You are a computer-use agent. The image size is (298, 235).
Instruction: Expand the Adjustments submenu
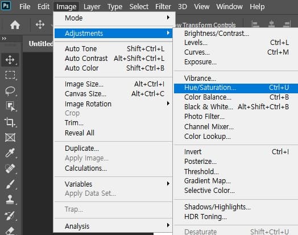pyautogui.click(x=114, y=33)
